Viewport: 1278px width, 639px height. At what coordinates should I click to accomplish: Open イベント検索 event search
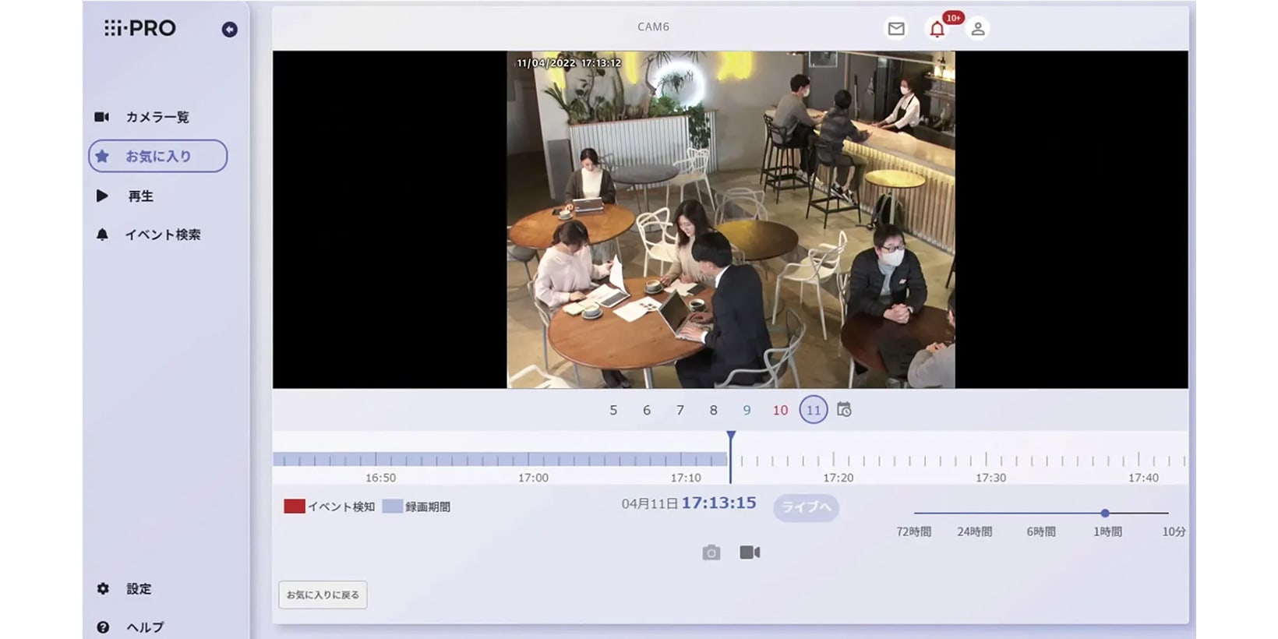pos(162,235)
